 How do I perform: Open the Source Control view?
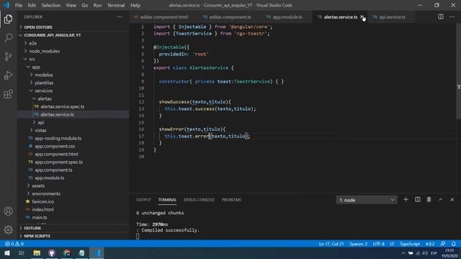[8, 56]
